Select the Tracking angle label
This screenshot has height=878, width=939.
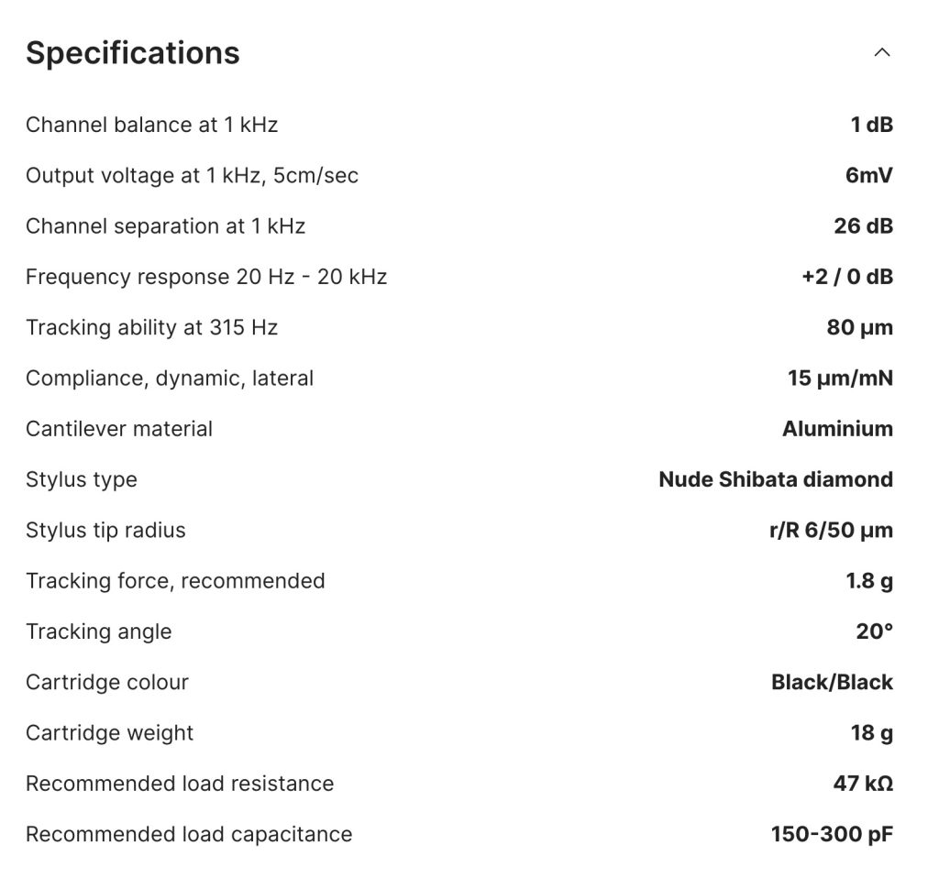[x=99, y=632]
